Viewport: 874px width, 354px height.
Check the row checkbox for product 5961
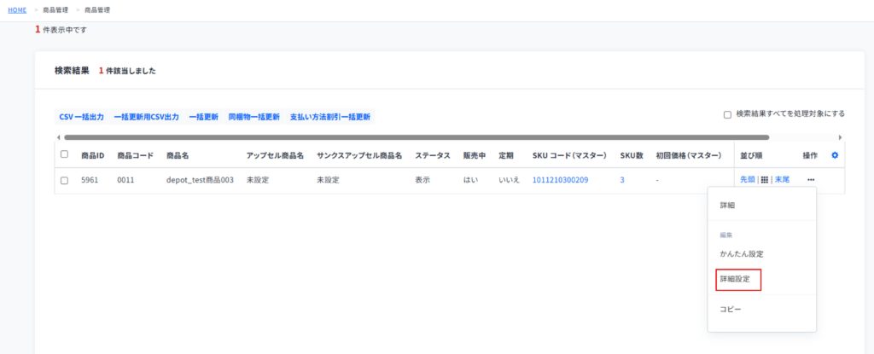point(64,181)
